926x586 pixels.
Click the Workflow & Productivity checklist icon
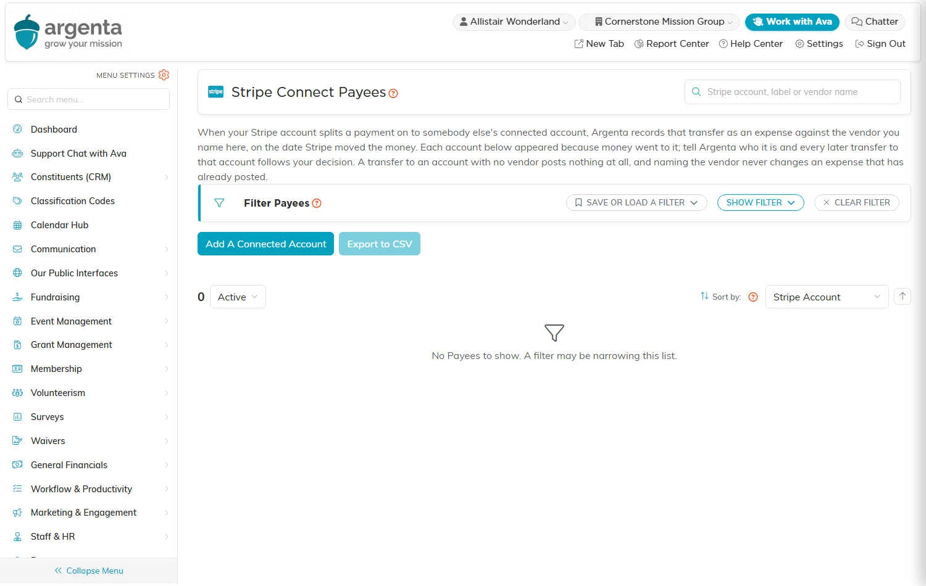tap(17, 489)
